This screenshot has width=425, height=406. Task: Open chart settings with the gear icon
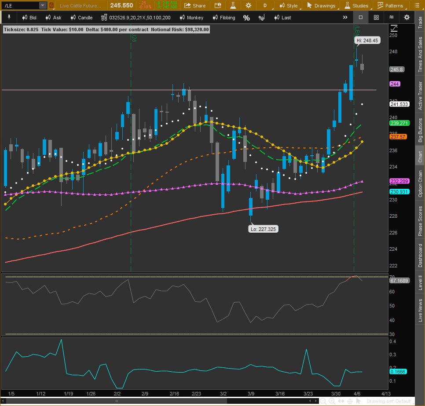pos(407,17)
